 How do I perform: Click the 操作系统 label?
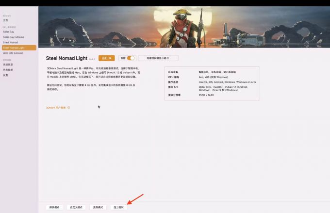pos(173,82)
